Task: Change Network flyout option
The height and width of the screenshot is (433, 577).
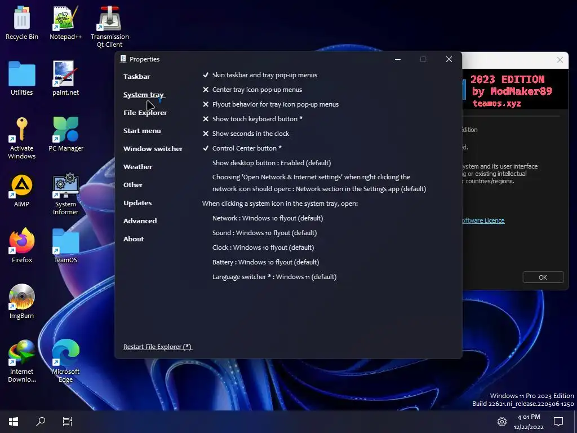Action: pos(268,218)
